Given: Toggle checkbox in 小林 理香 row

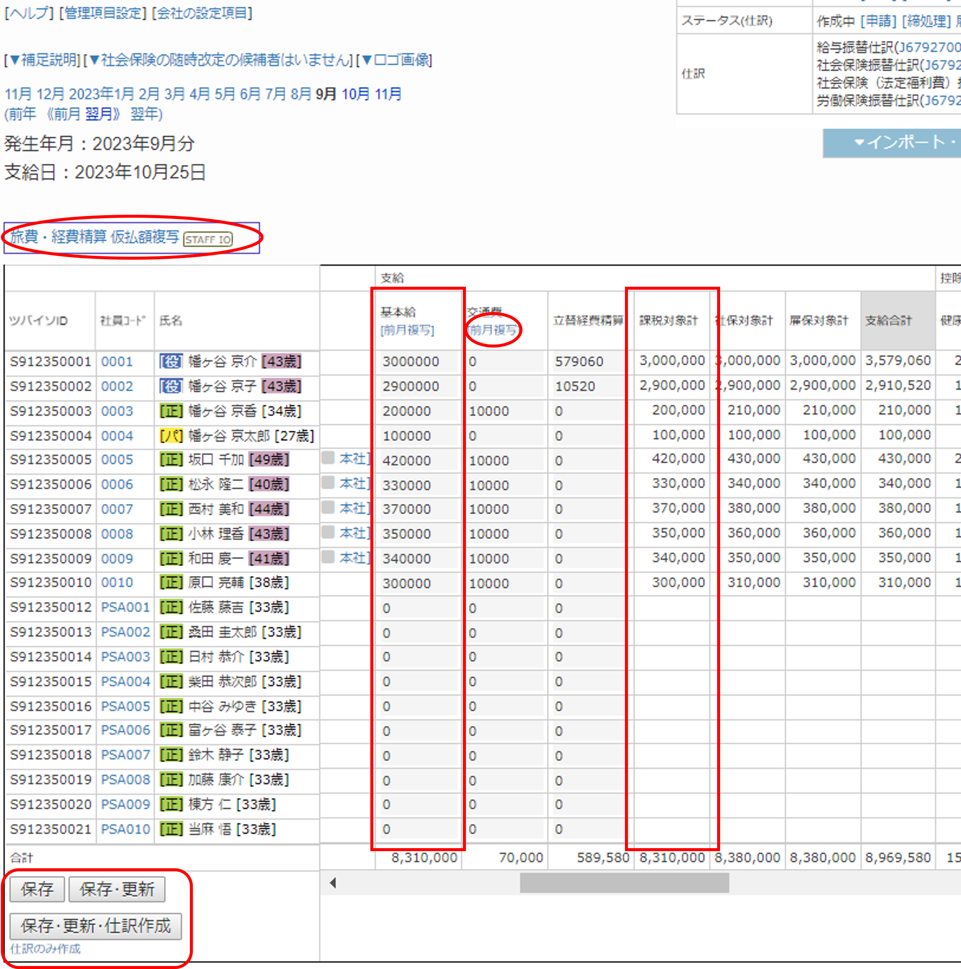Looking at the screenshot, I should (328, 532).
